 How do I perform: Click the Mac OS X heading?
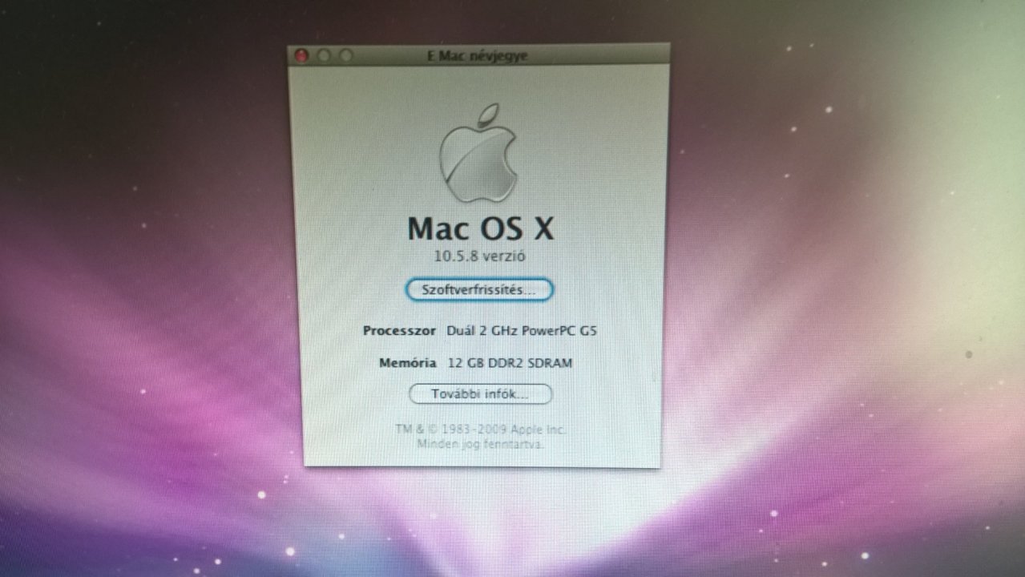(x=480, y=228)
